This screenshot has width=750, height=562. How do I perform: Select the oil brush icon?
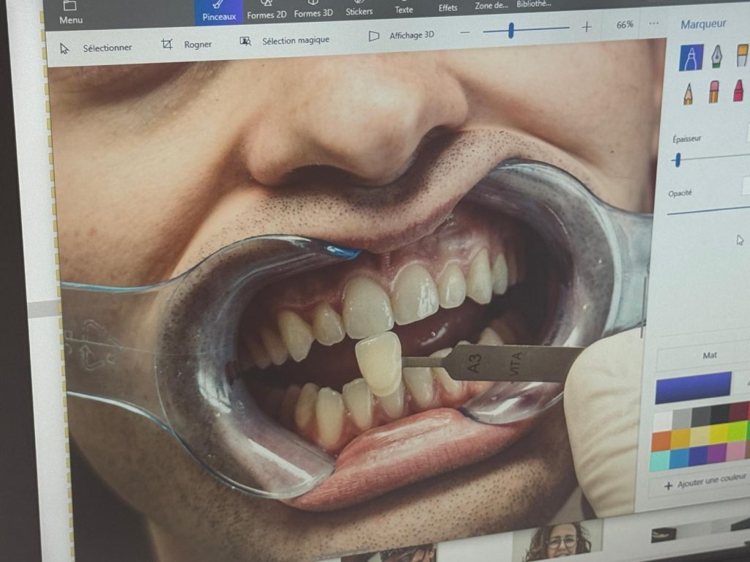pyautogui.click(x=743, y=54)
